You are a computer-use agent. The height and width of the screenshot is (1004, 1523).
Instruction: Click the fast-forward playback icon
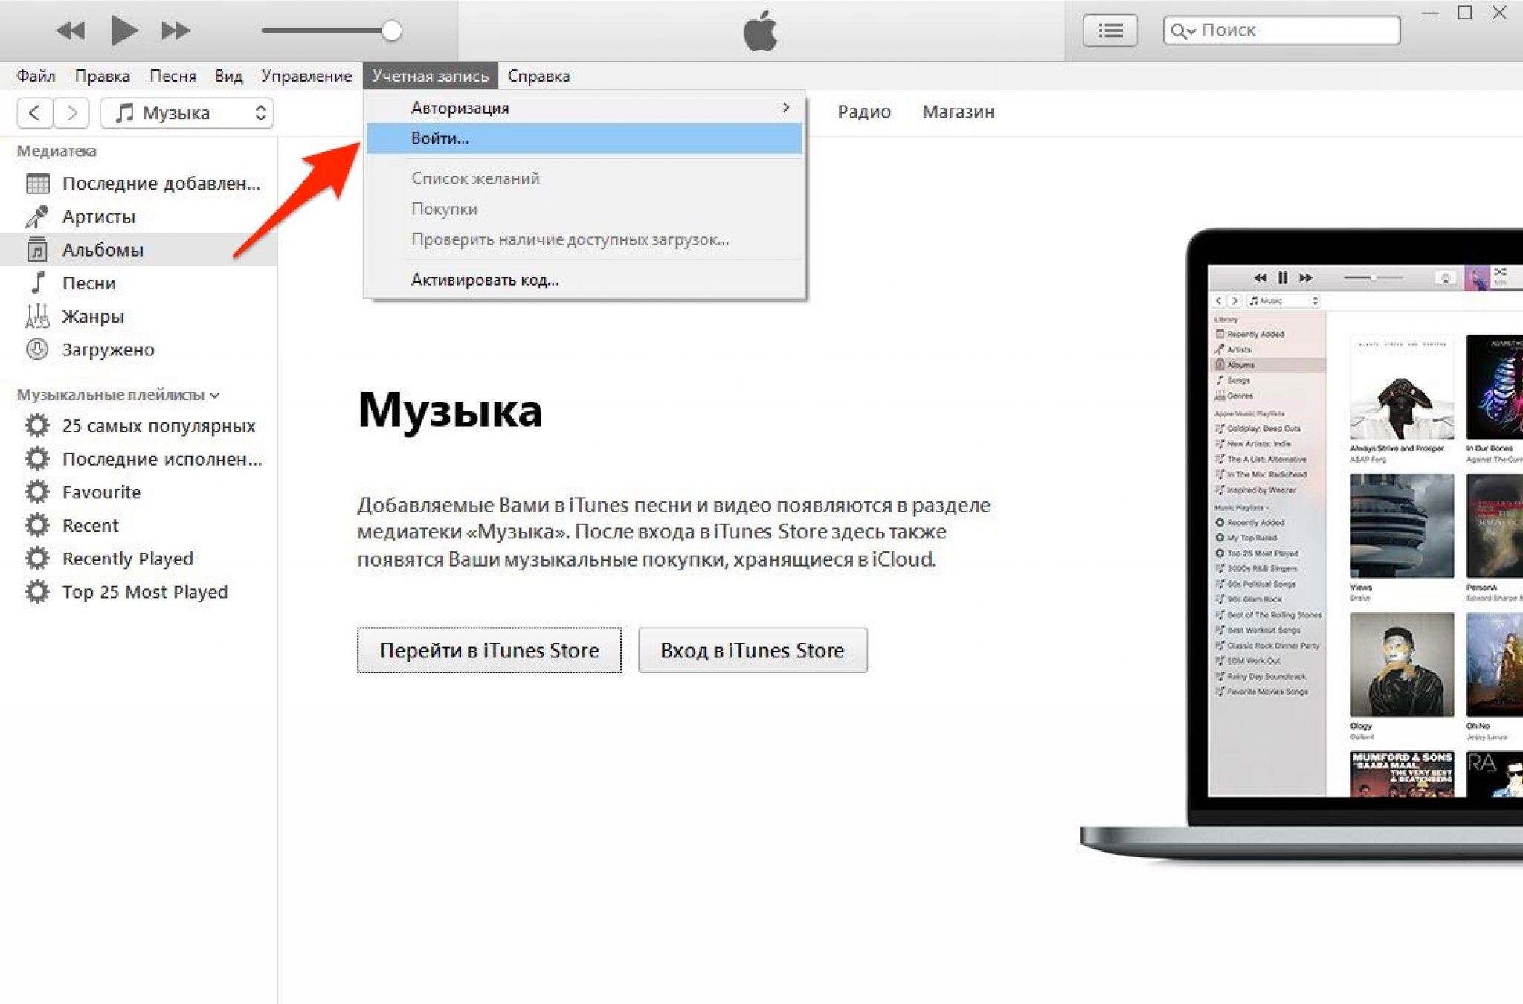173,27
